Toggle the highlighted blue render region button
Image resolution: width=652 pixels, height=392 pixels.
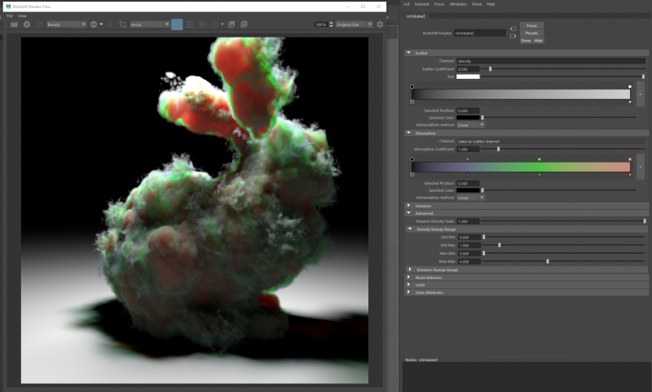coord(177,24)
